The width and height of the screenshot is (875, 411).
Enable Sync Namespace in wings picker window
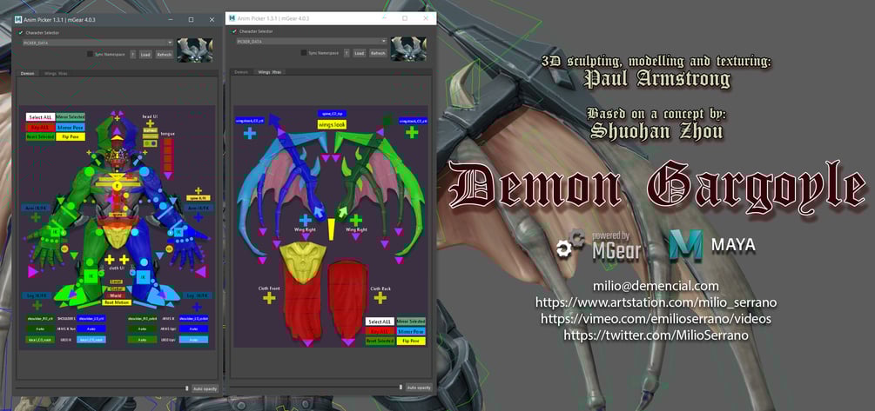click(x=304, y=53)
